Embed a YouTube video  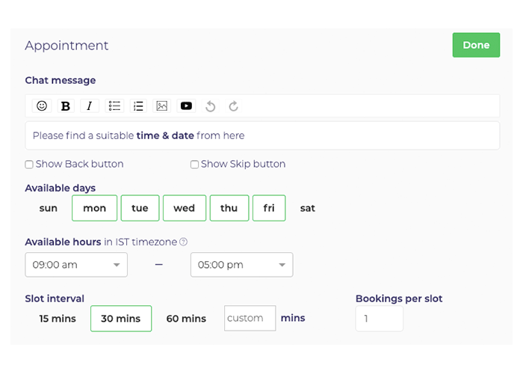click(x=186, y=106)
